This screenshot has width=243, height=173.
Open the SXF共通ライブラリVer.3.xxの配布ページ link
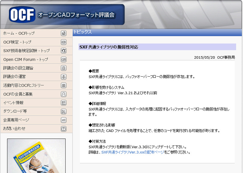(132, 152)
